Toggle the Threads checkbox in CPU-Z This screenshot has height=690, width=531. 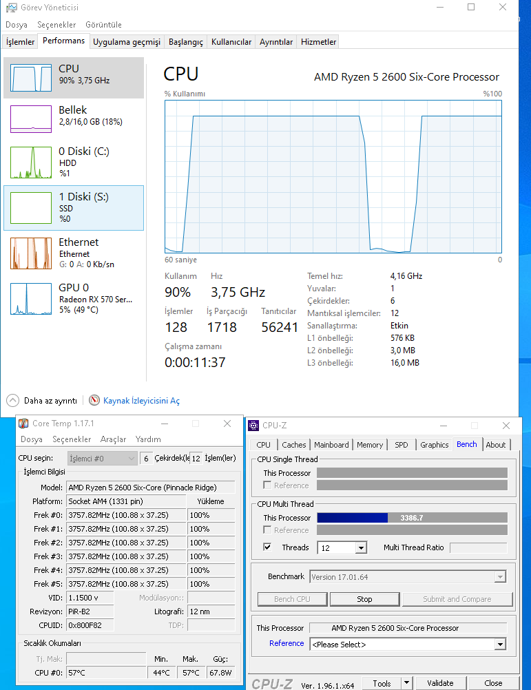click(x=267, y=547)
